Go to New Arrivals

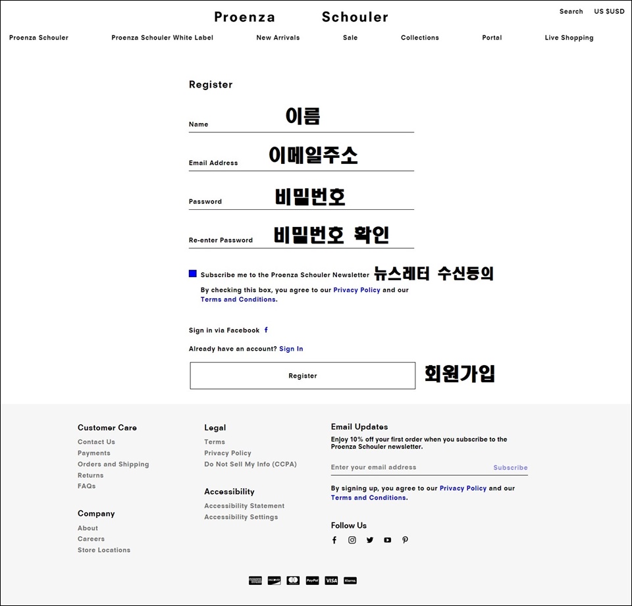click(x=278, y=38)
